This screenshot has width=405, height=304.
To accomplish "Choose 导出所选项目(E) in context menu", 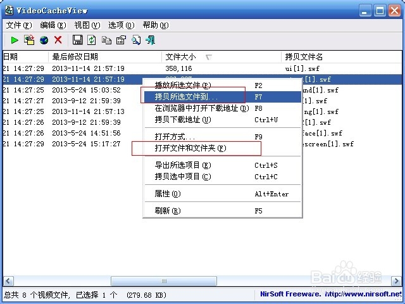I will 223,165.
